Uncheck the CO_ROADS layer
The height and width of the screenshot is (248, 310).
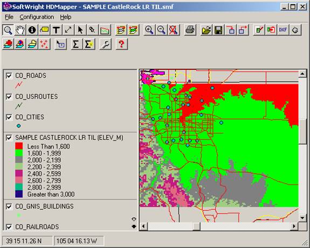point(9,75)
